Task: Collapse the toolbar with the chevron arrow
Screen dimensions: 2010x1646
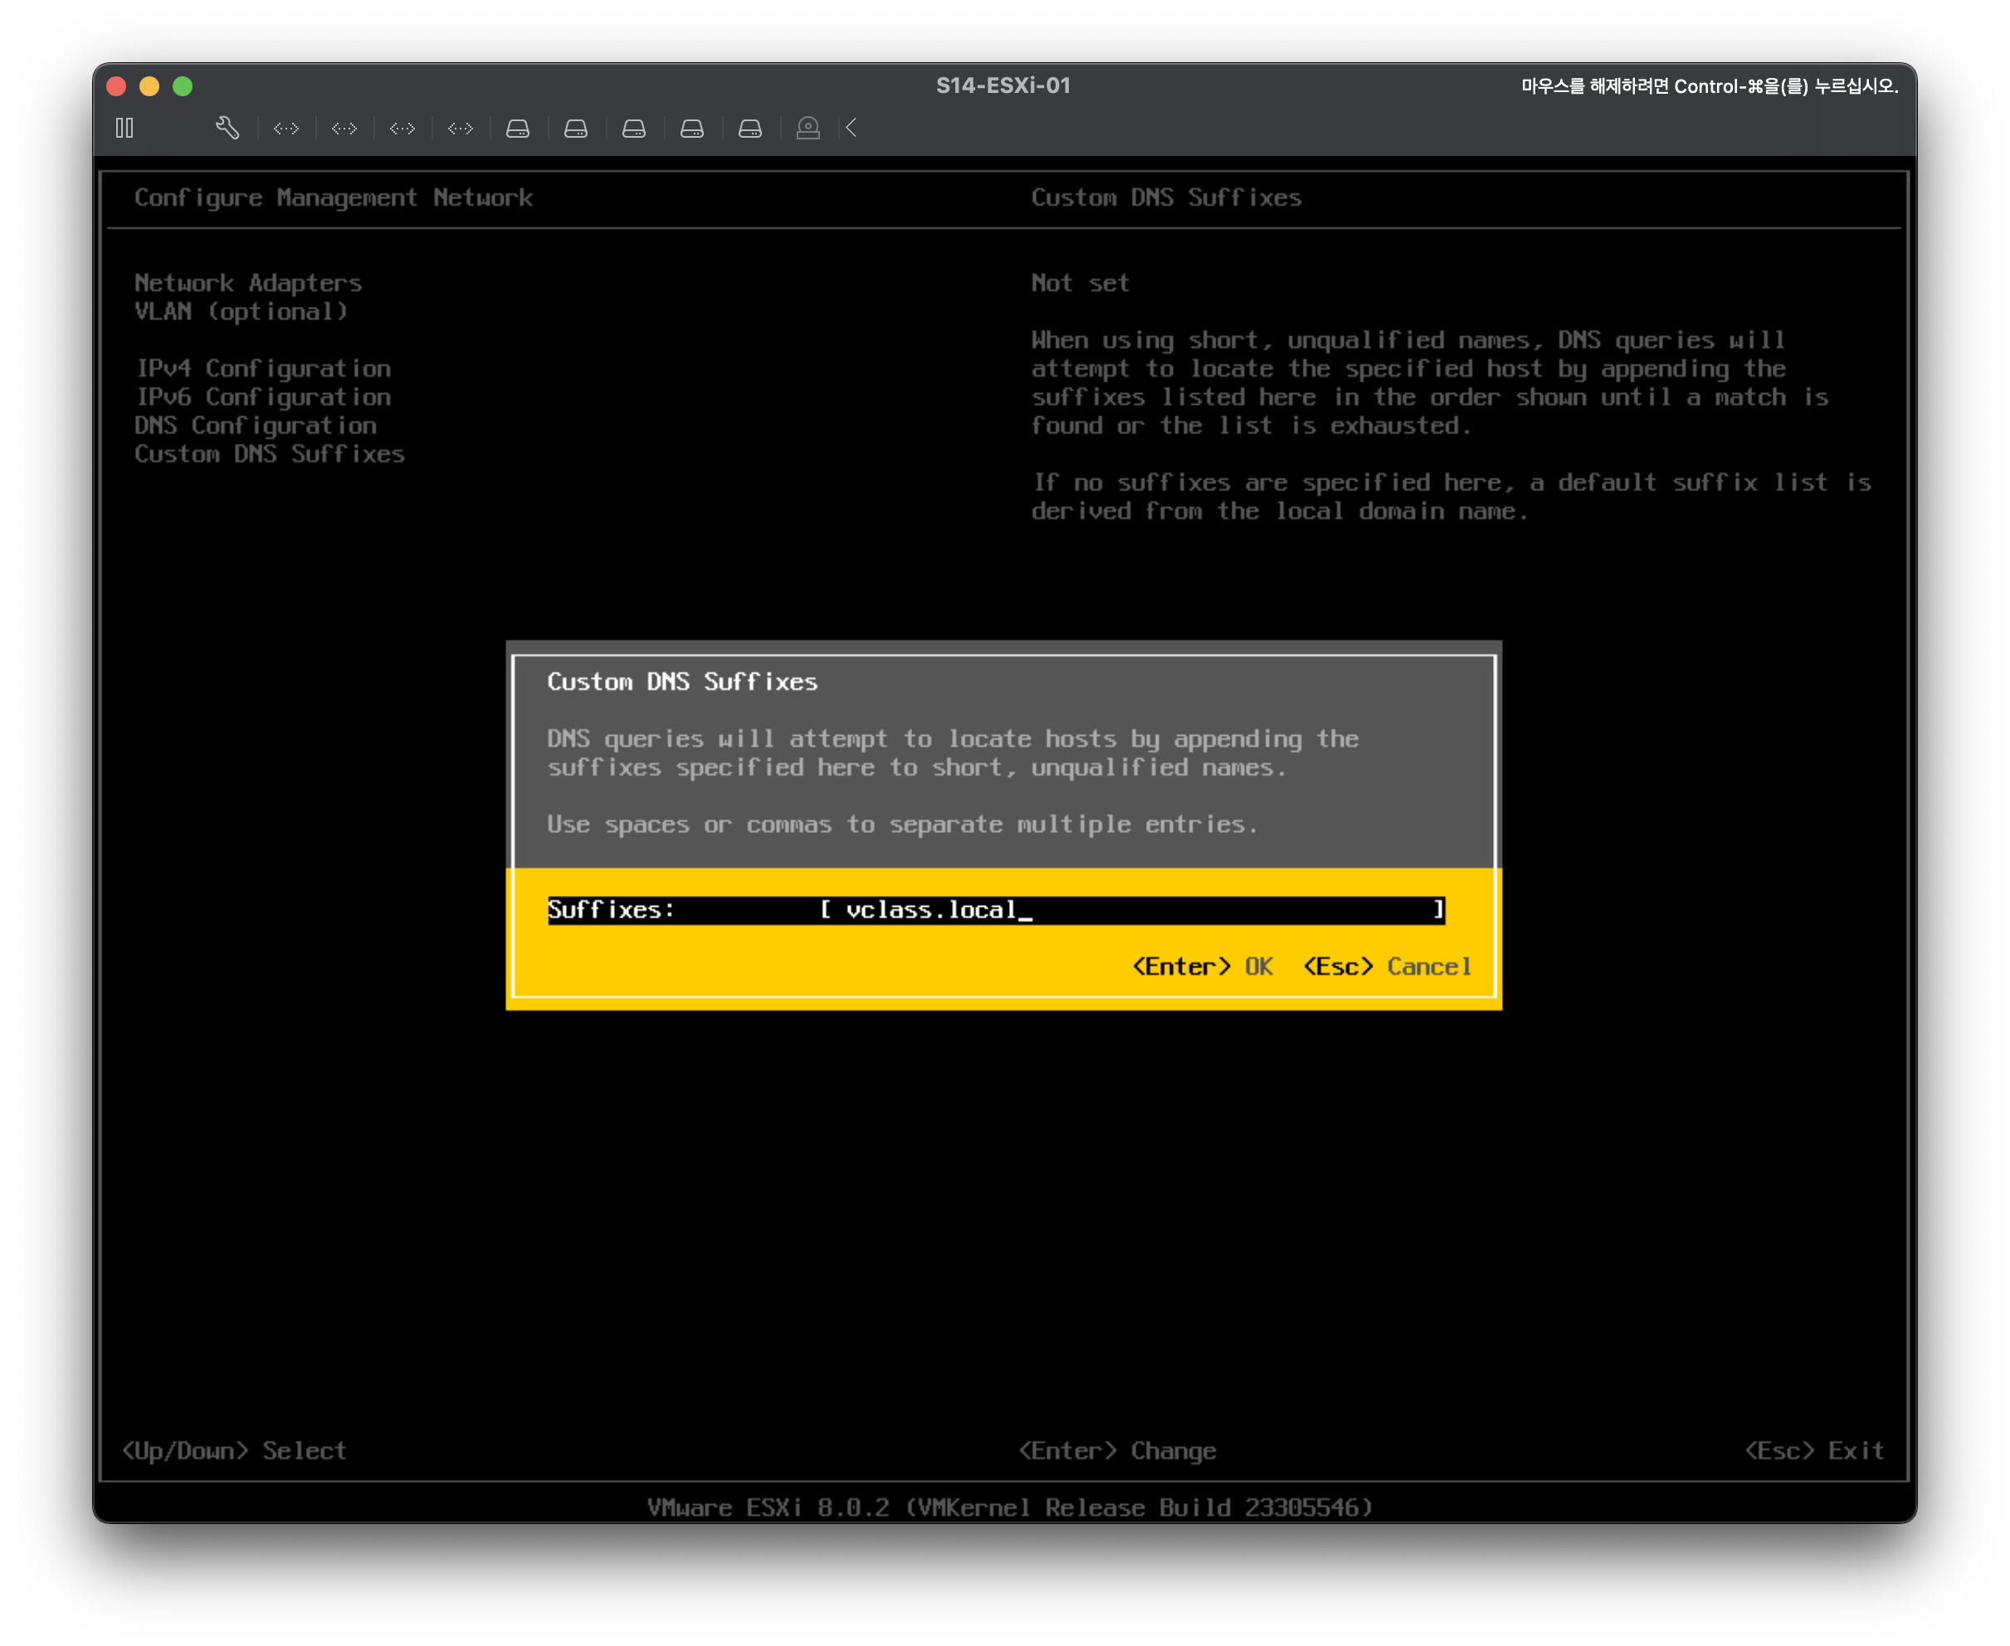Action: [851, 128]
